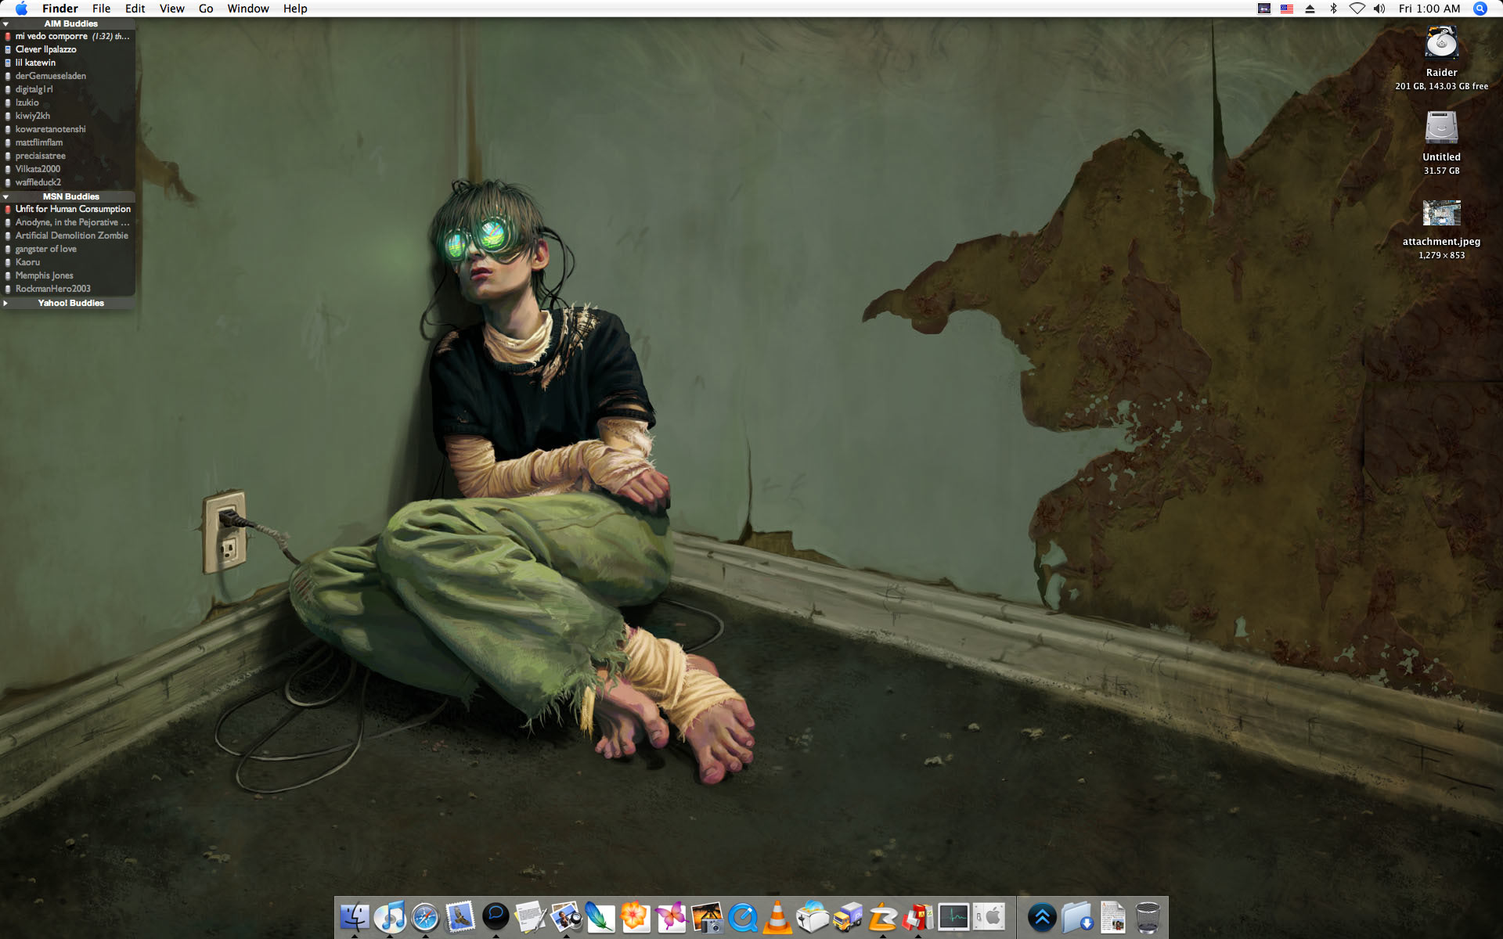Open Transmit truck icon in Dock
Image resolution: width=1503 pixels, height=939 pixels.
point(848,916)
